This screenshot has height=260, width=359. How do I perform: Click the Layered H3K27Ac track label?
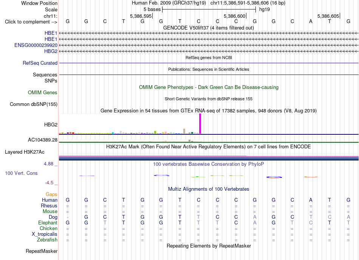click(x=25, y=152)
